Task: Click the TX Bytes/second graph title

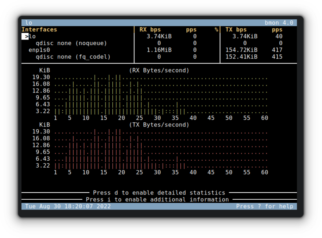Action: (159, 125)
